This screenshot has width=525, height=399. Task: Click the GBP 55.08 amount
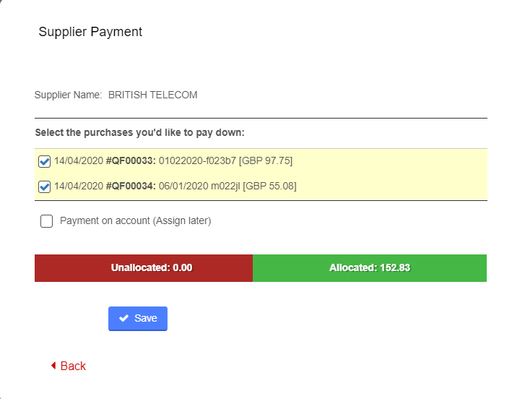[269, 186]
